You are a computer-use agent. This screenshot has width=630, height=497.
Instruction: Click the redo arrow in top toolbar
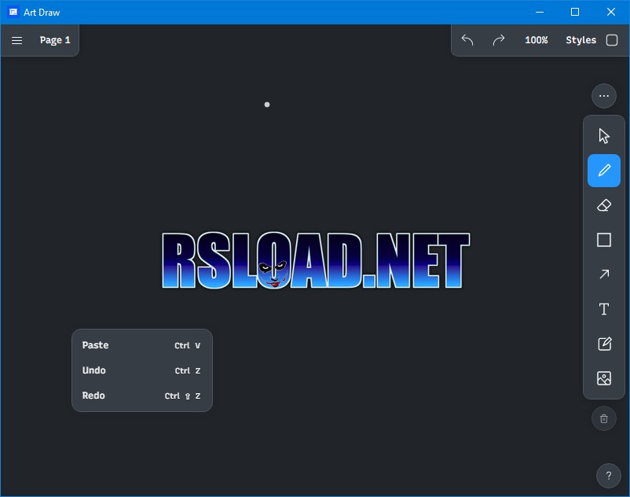499,40
